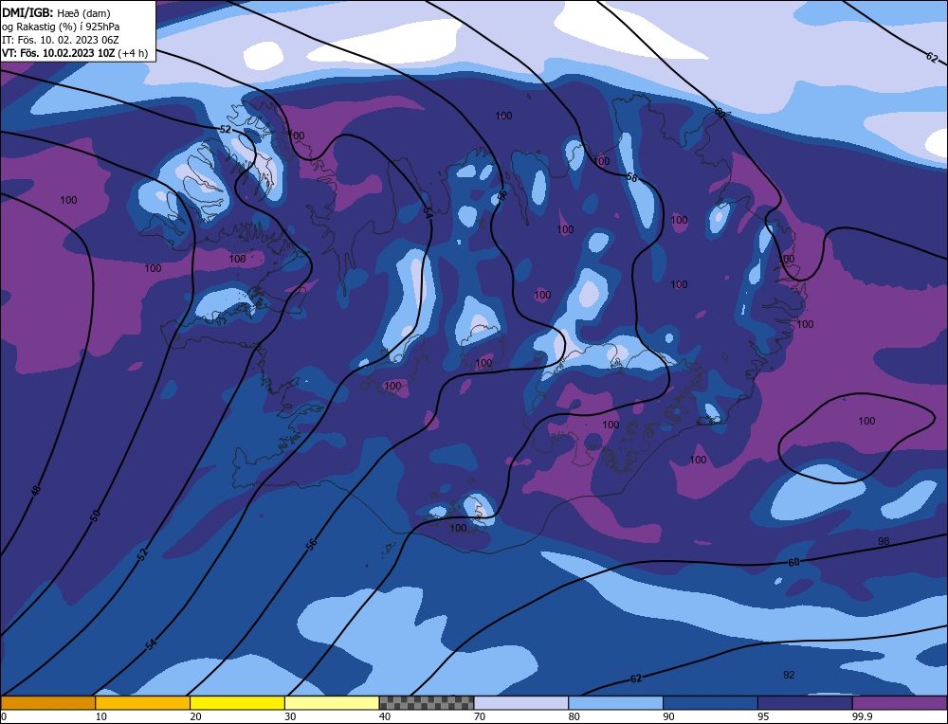The image size is (948, 724).
Task: Click the purple above-99.9 legend swatch
Action: coord(900,702)
